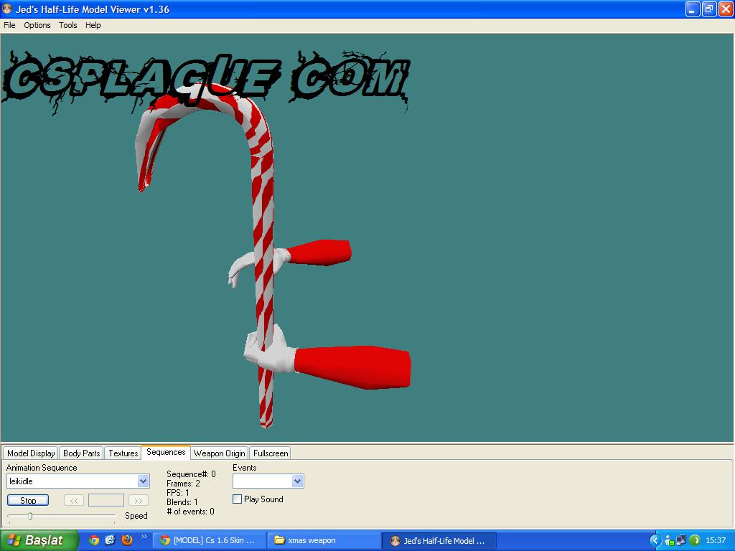Expand hidden system tray icons arrow

[655, 541]
